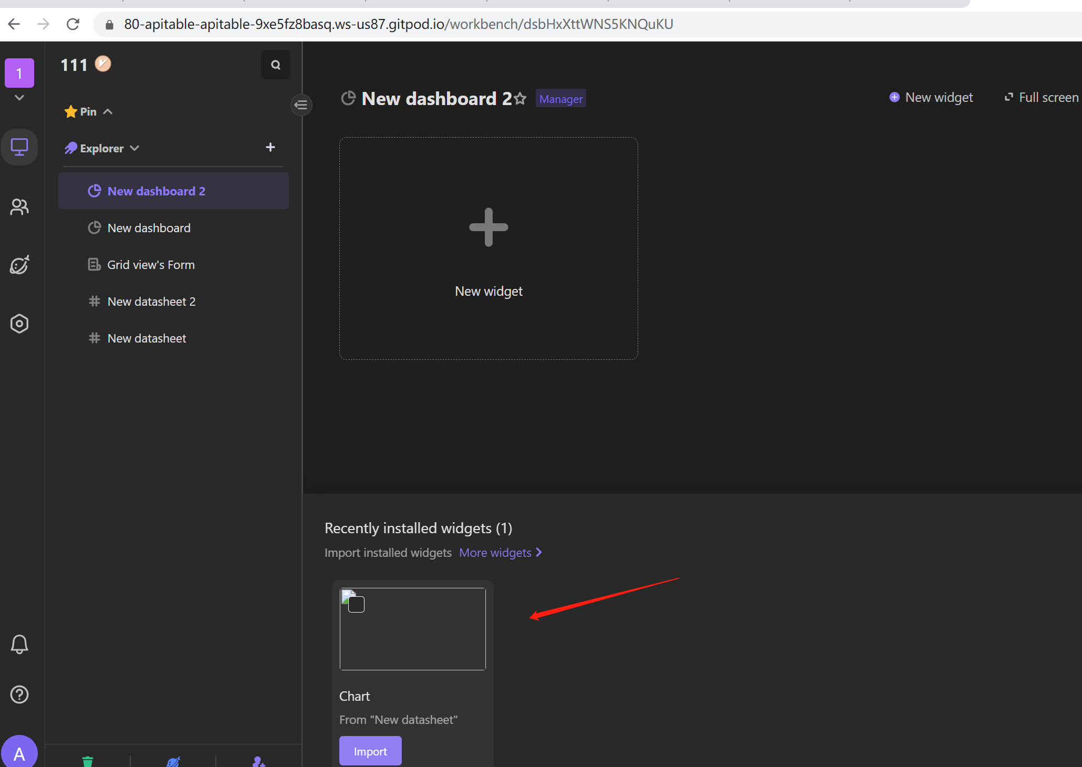Open the workspace menu below avatar 1
The image size is (1082, 767).
click(x=19, y=98)
